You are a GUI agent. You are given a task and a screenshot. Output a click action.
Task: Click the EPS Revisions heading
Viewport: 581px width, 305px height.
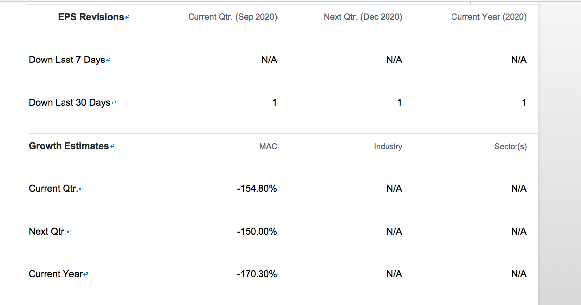[x=91, y=17]
